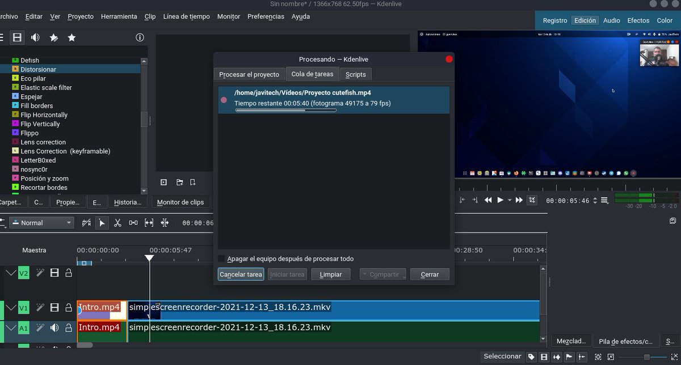Open custom effects star-pencil icon

tap(53, 37)
